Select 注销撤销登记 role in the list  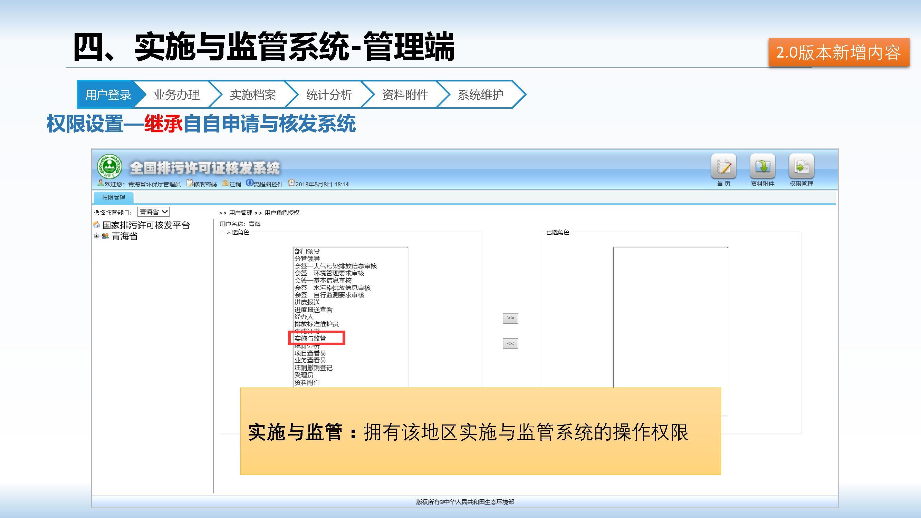(x=313, y=368)
